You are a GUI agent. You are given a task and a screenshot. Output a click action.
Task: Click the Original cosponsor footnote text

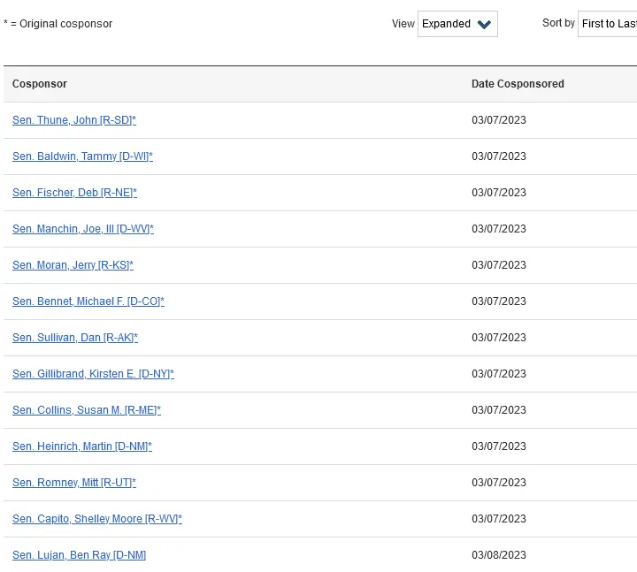(x=58, y=24)
